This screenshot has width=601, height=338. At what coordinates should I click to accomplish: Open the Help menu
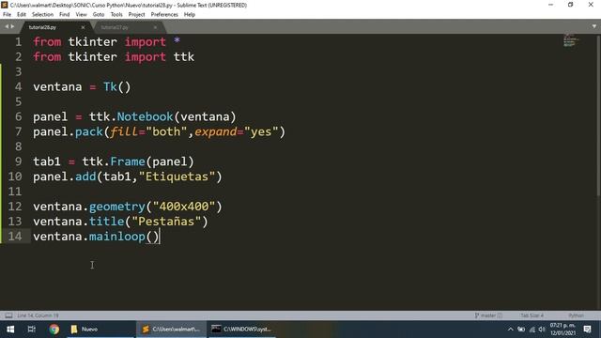click(x=190, y=15)
